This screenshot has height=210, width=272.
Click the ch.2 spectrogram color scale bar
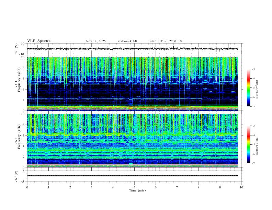coord(248,144)
